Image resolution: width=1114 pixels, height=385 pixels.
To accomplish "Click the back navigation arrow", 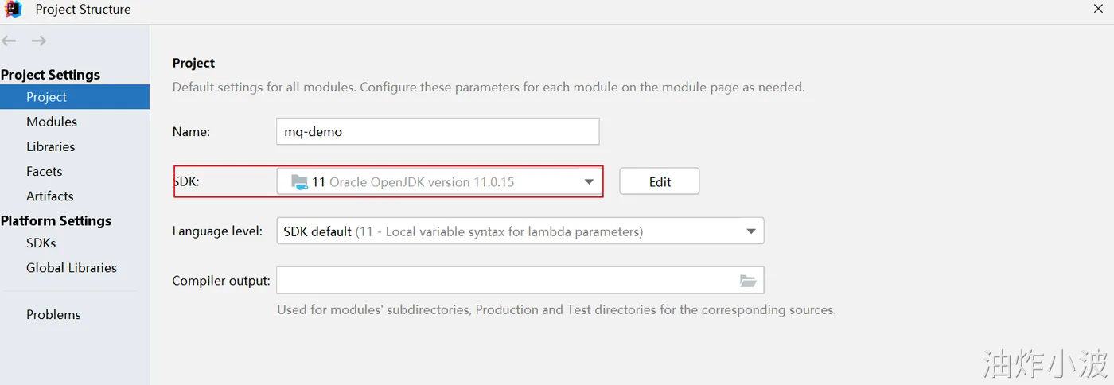I will click(x=9, y=41).
